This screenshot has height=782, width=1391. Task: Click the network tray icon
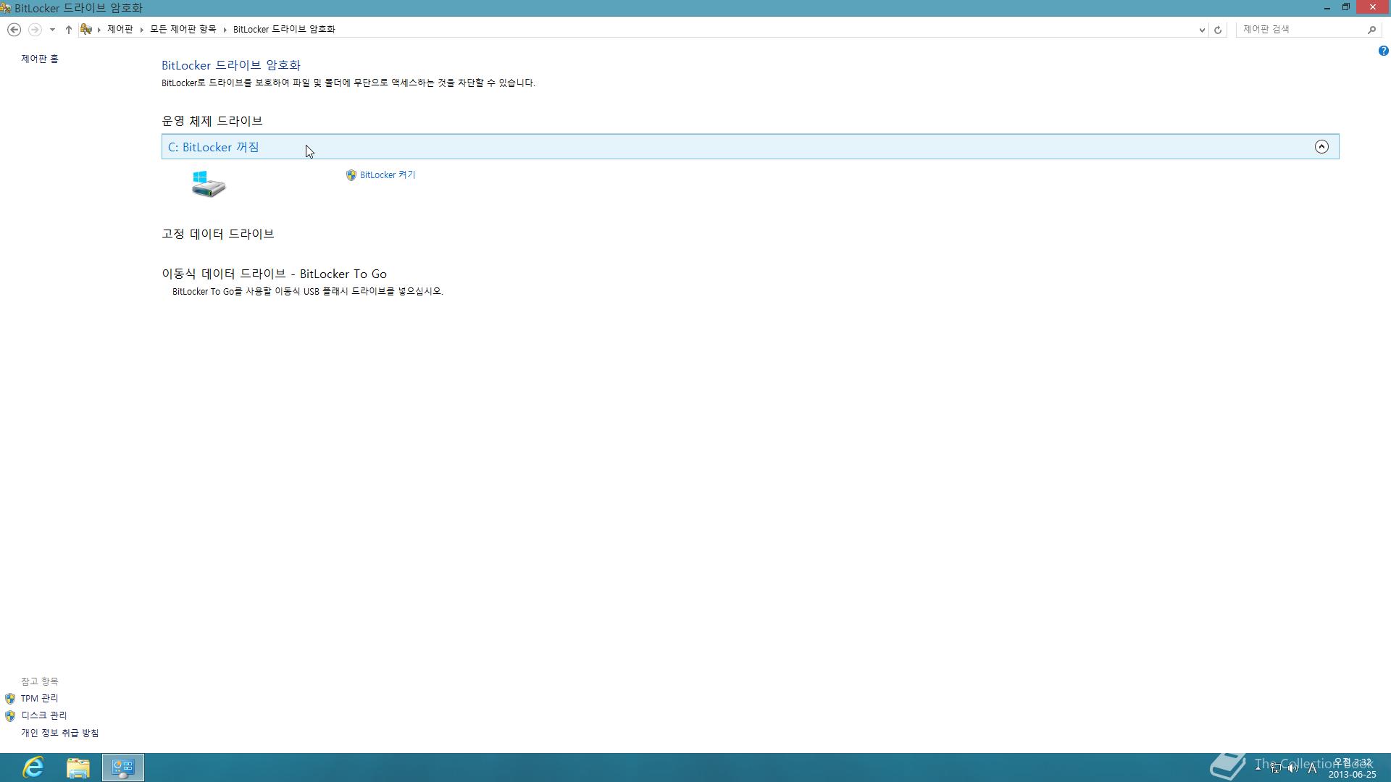(x=1276, y=768)
